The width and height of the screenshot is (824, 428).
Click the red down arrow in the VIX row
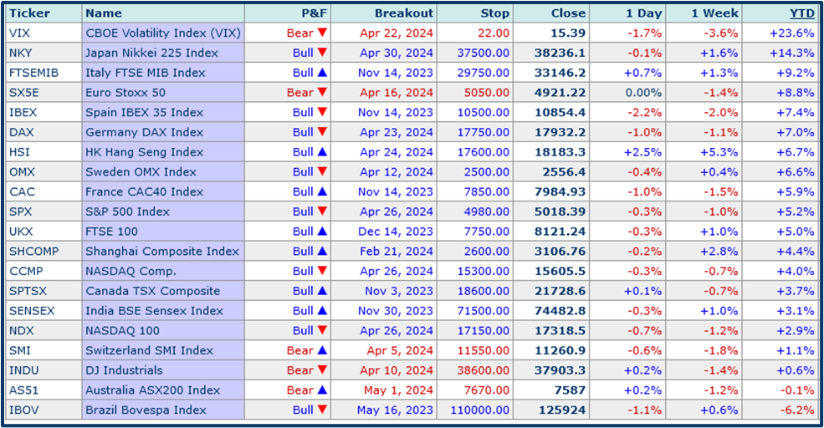[x=322, y=33]
